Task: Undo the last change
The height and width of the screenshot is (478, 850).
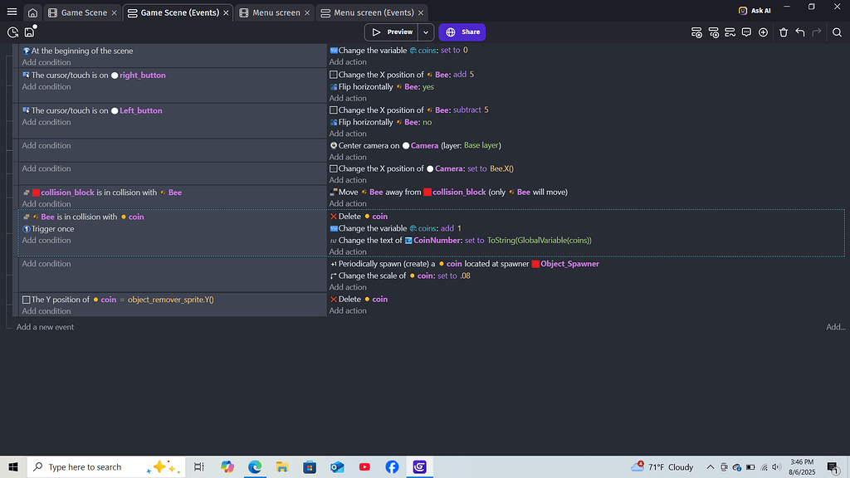Action: coord(800,32)
